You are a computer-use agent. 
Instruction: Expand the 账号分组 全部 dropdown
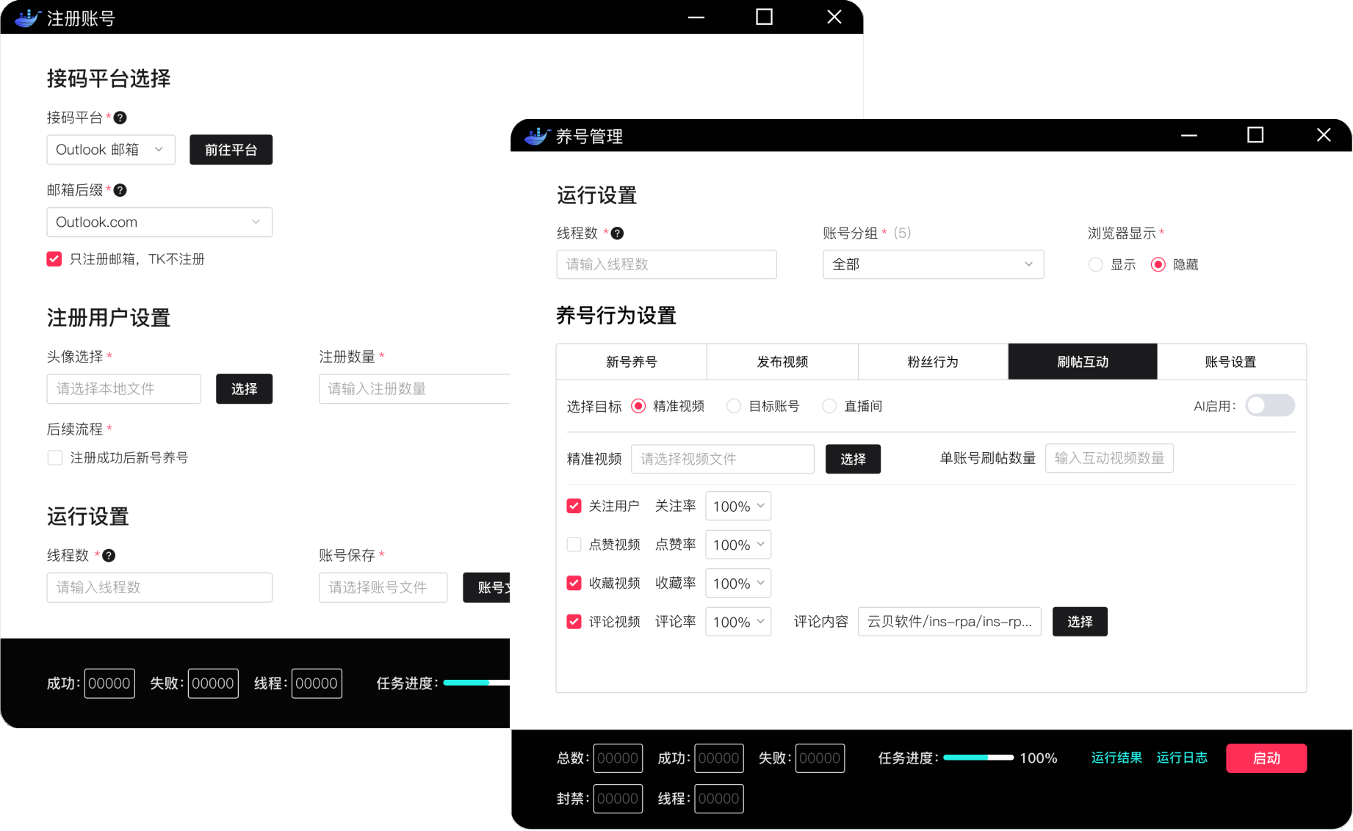933,264
